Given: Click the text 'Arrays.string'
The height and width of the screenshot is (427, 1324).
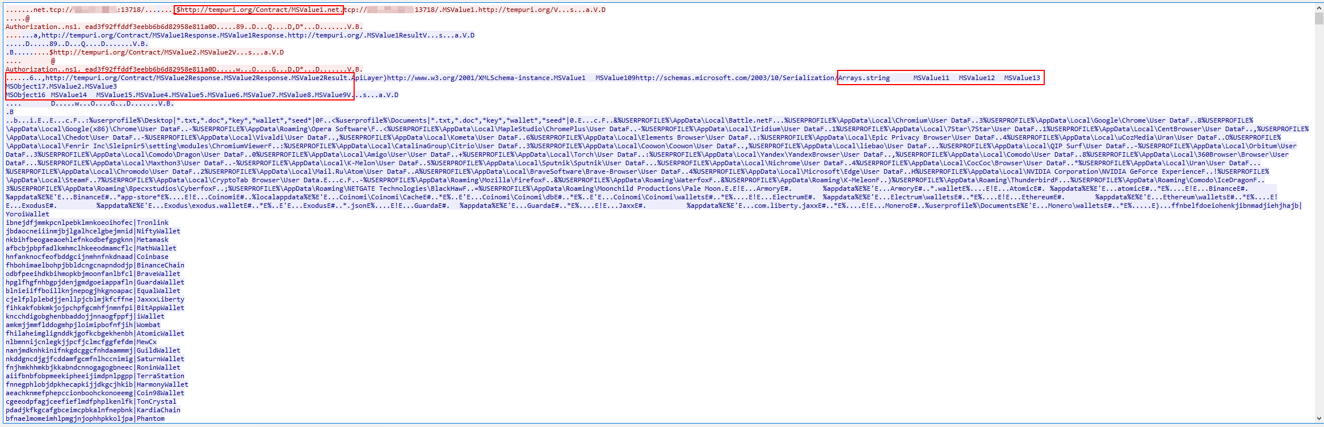Looking at the screenshot, I should tap(864, 78).
